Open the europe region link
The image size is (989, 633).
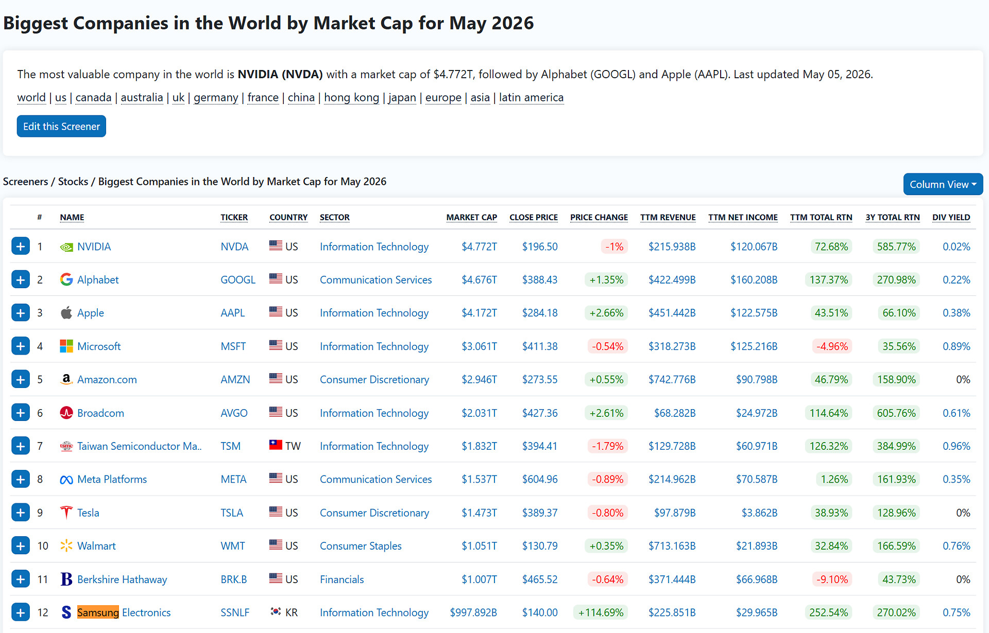(444, 98)
